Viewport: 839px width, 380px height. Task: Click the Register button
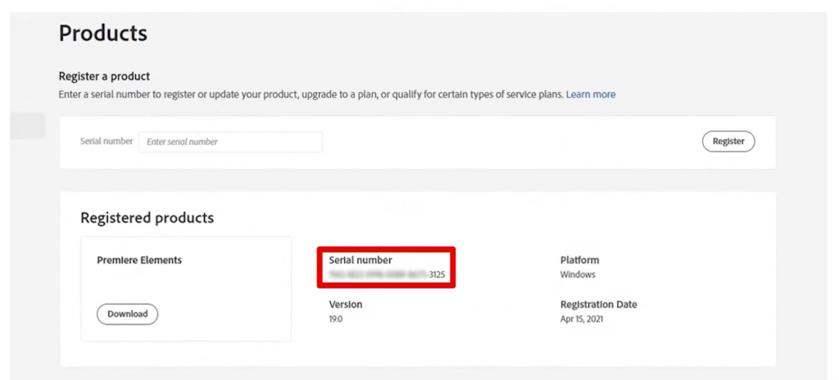click(728, 142)
